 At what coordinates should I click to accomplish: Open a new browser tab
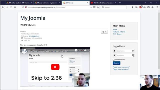click(x=120, y=3)
